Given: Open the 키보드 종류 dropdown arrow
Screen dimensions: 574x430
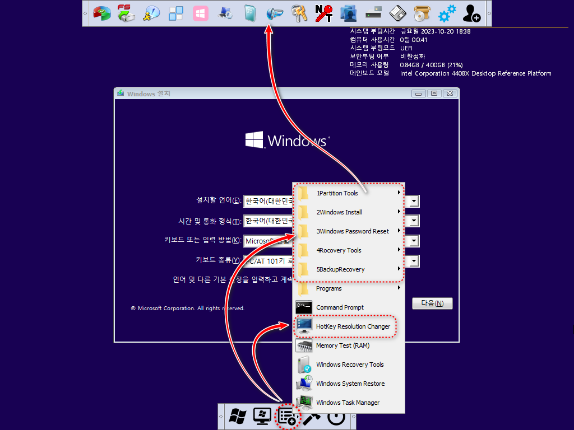Looking at the screenshot, I should coord(414,261).
